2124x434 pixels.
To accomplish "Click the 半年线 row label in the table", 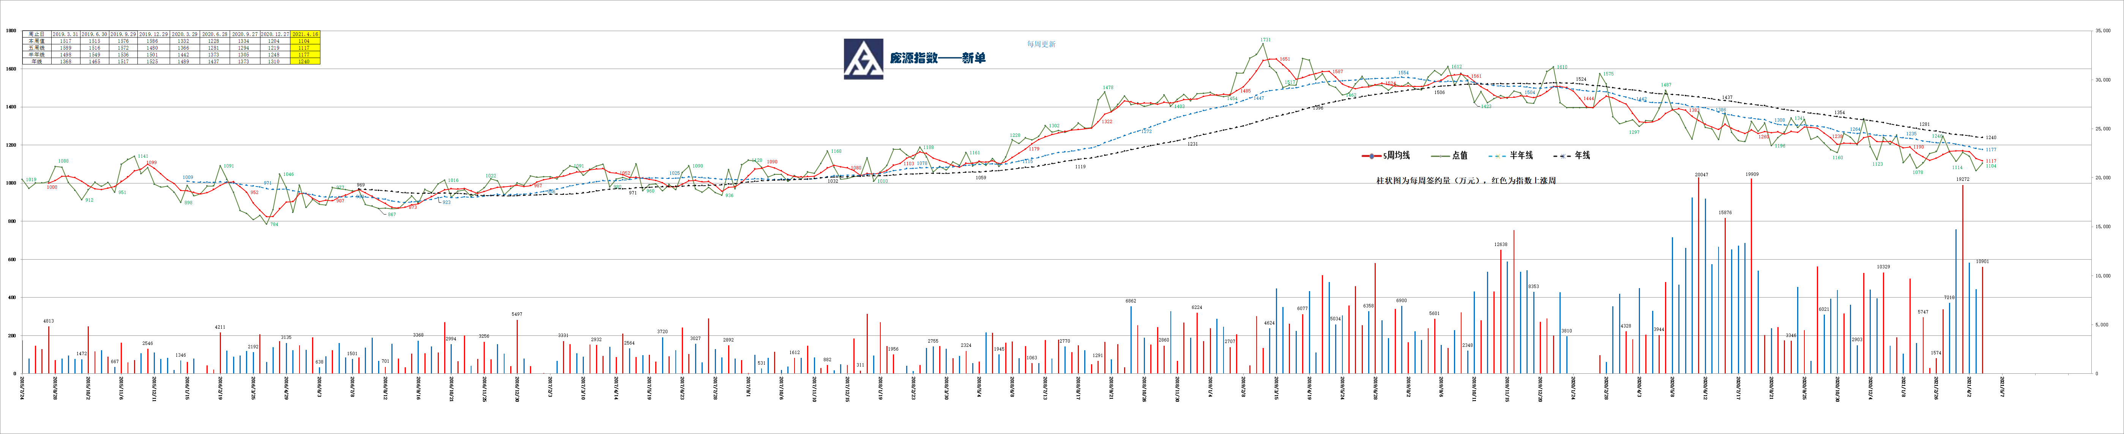I will point(37,54).
